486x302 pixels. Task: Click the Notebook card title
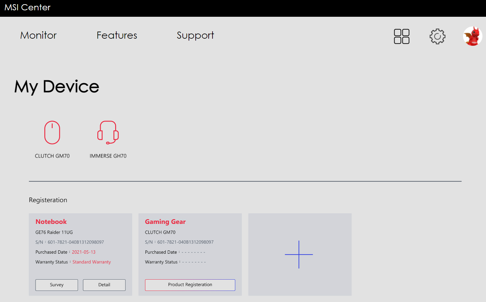pos(51,222)
